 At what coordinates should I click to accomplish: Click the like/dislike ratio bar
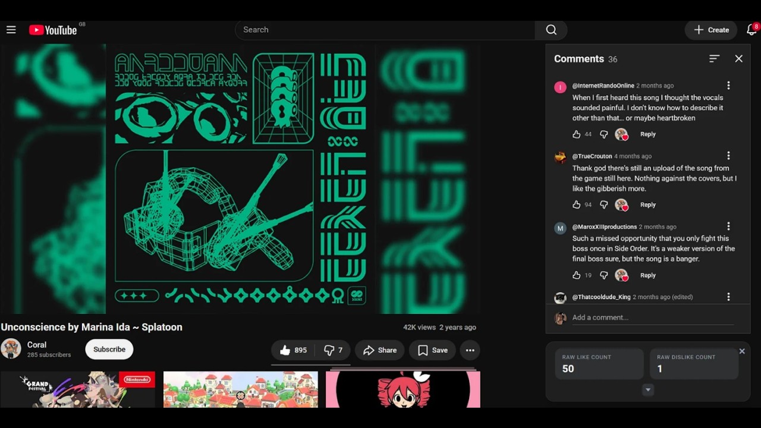(310, 365)
